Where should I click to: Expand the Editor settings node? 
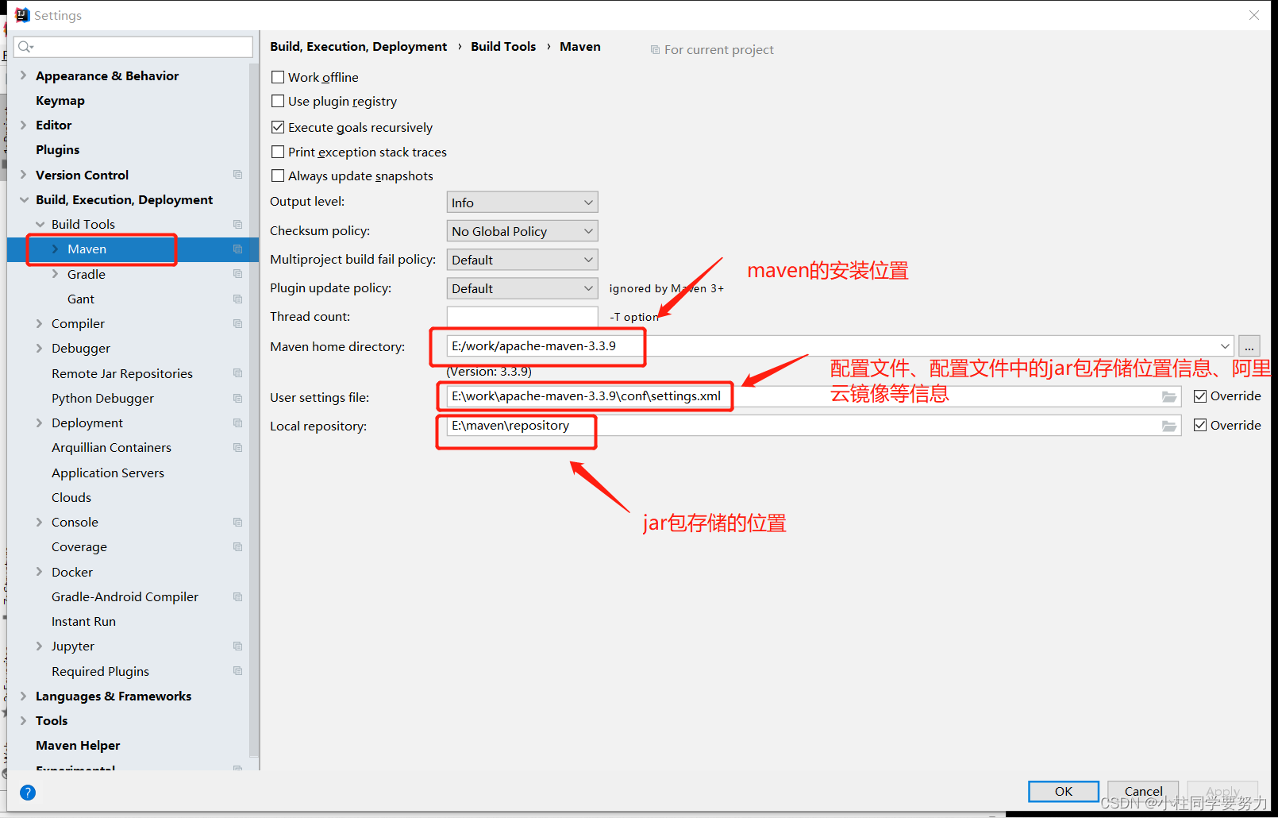point(23,125)
